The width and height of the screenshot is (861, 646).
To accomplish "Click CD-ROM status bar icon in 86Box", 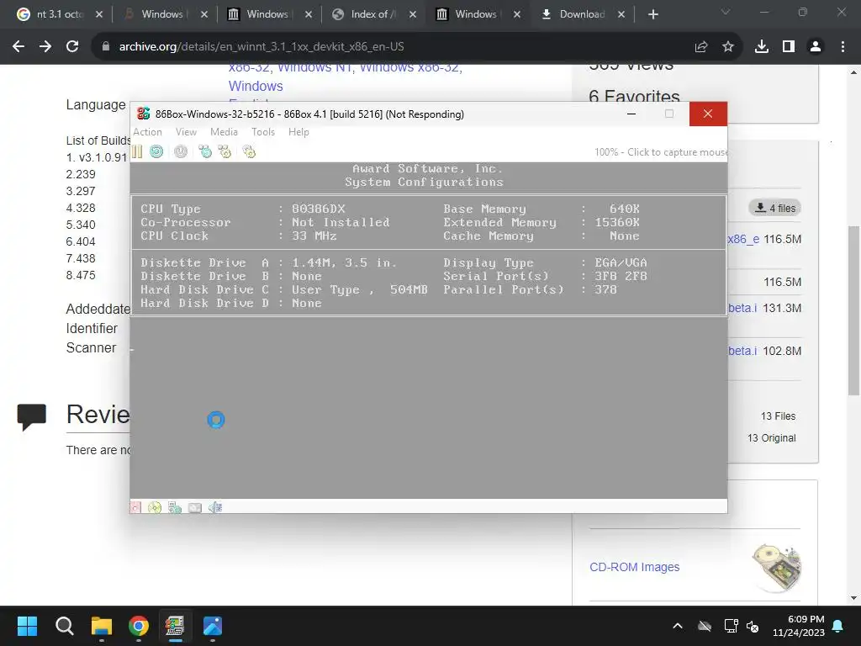I will point(155,507).
